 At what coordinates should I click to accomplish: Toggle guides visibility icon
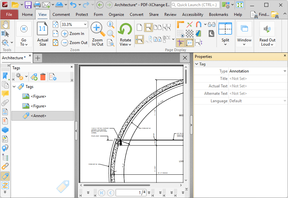[x=190, y=25]
